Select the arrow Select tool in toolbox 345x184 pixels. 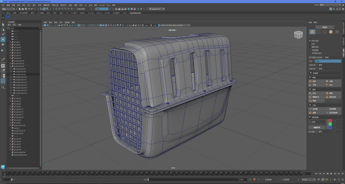[x=3, y=25]
